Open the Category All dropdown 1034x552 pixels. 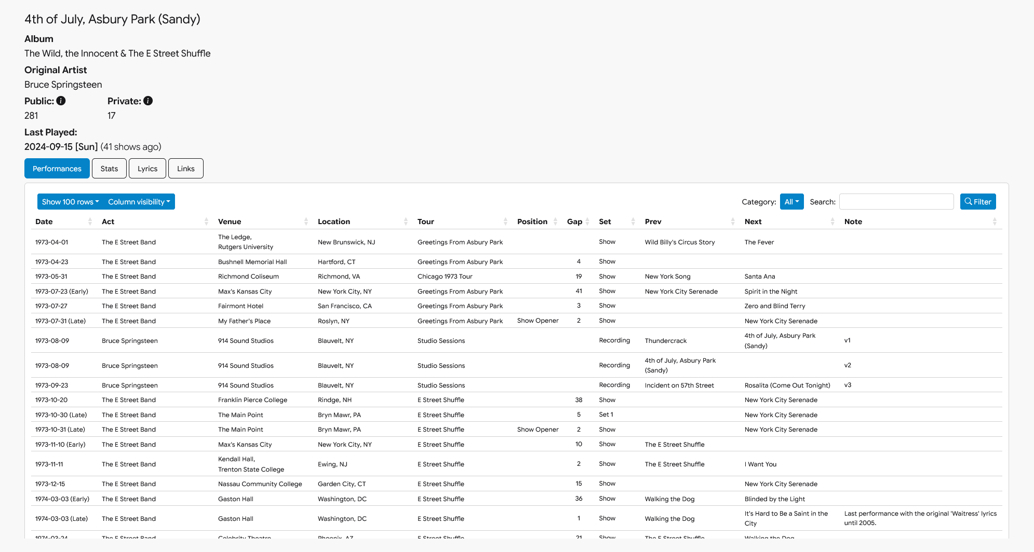(x=791, y=202)
